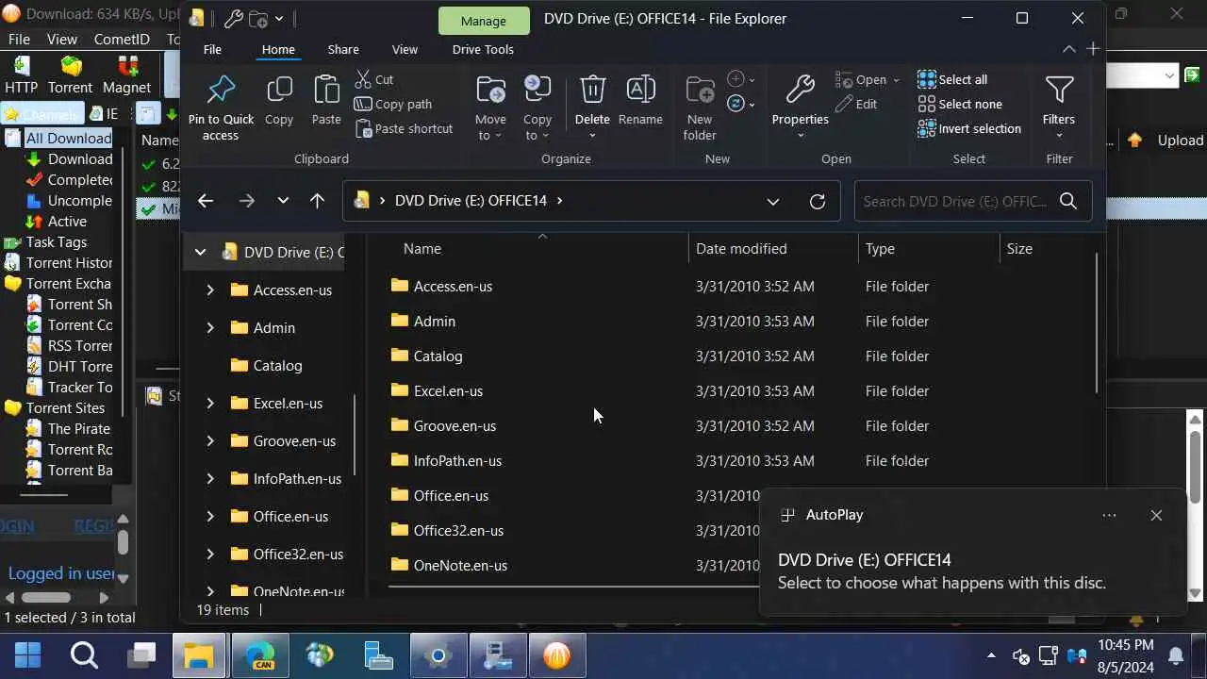
Task: Click BitComet Magnet toolbar icon
Action: coord(127,75)
